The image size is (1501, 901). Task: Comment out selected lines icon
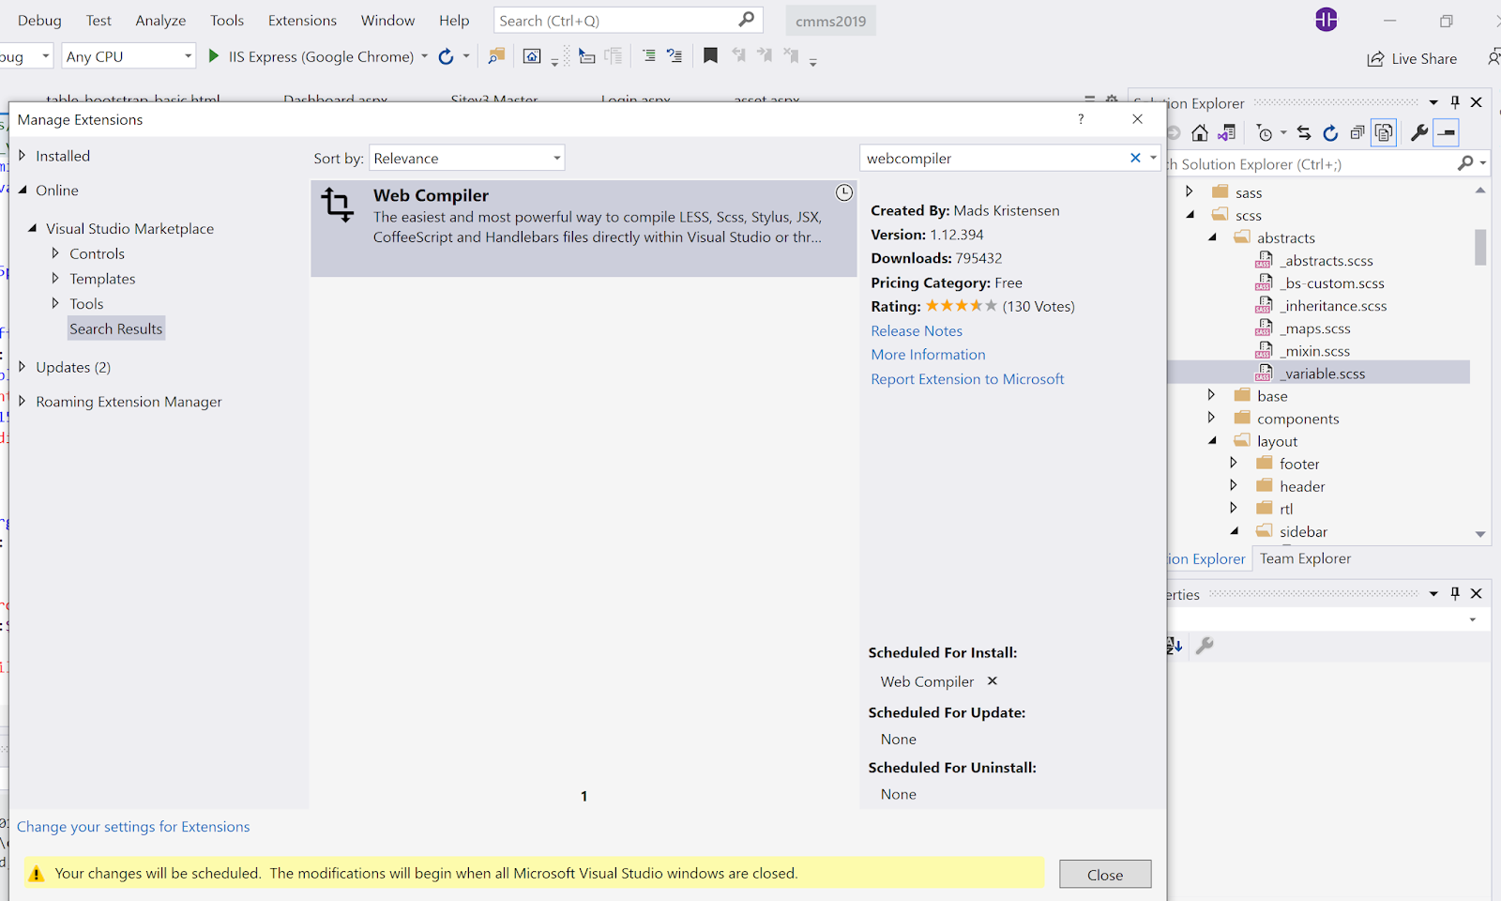(x=649, y=56)
